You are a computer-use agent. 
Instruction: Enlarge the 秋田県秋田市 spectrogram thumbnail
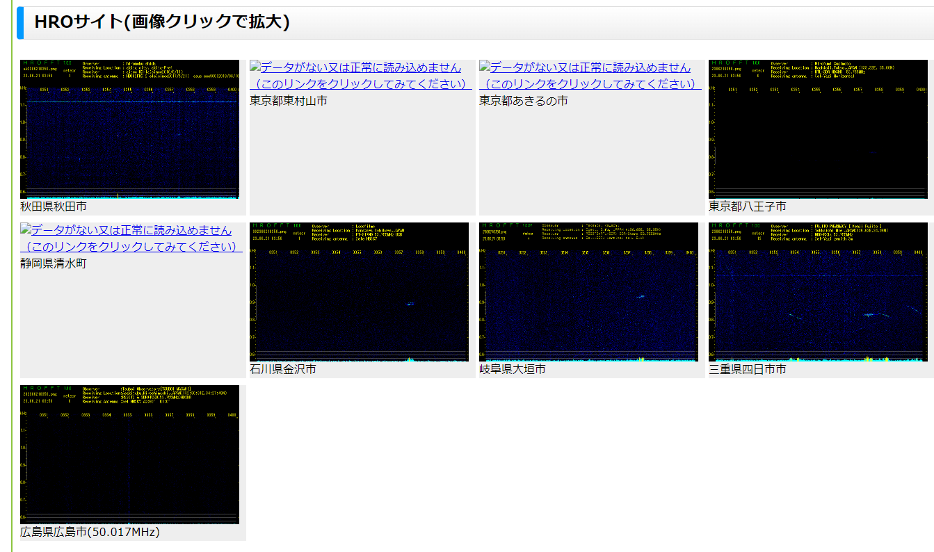[129, 129]
